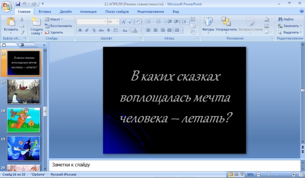Image resolution: width=305 pixels, height=178 pixels.
Task: Click the Office button logo
Action: click(6, 7)
